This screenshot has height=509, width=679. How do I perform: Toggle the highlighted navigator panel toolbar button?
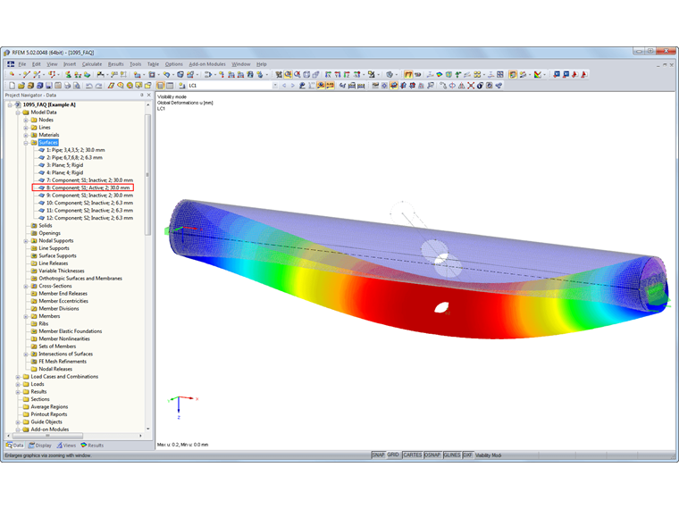[160, 86]
